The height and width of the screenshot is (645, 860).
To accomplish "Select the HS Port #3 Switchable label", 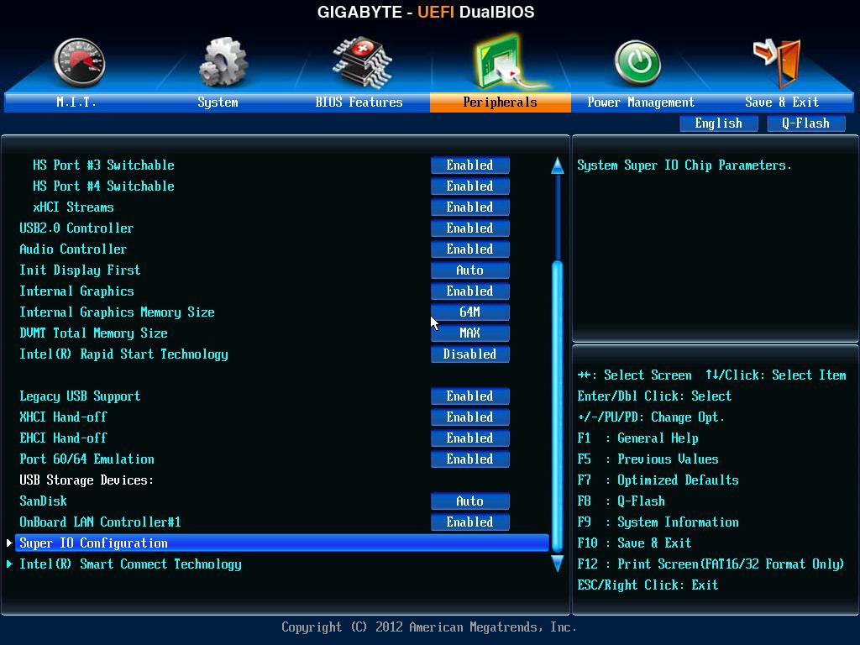I will [103, 165].
